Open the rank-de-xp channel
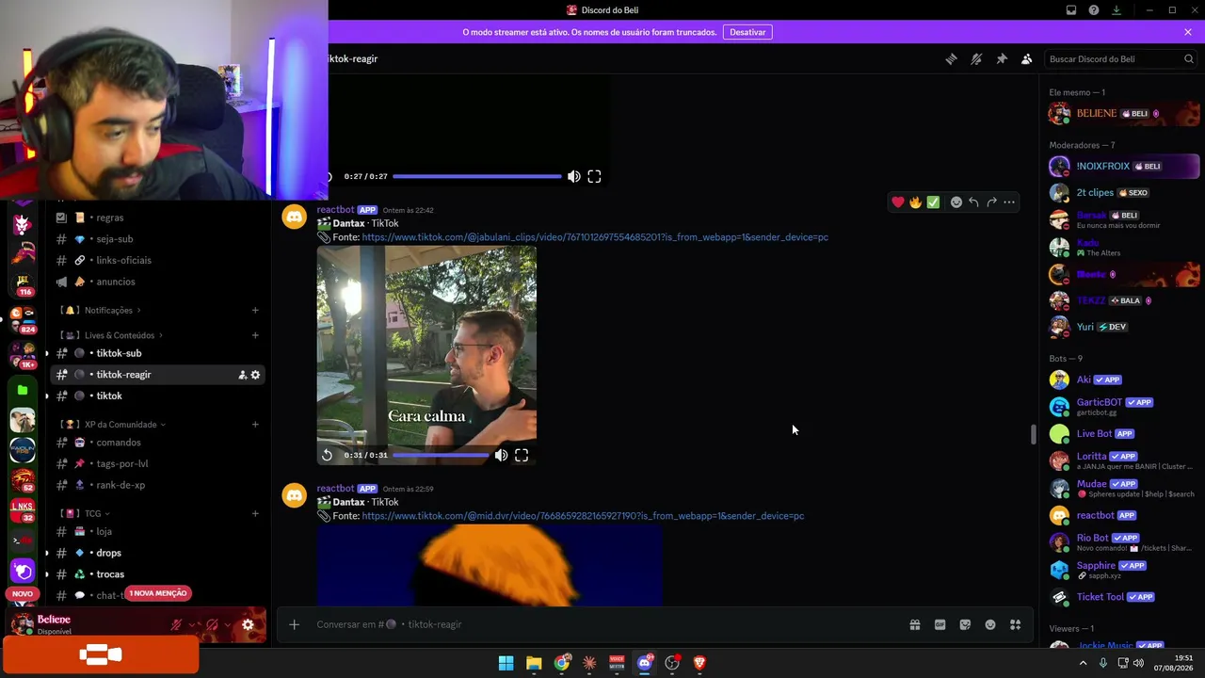The height and width of the screenshot is (678, 1205). pyautogui.click(x=158, y=485)
